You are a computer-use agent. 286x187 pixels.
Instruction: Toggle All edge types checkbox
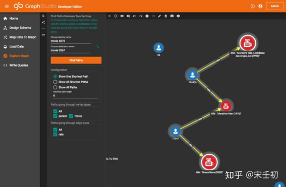tap(55, 130)
